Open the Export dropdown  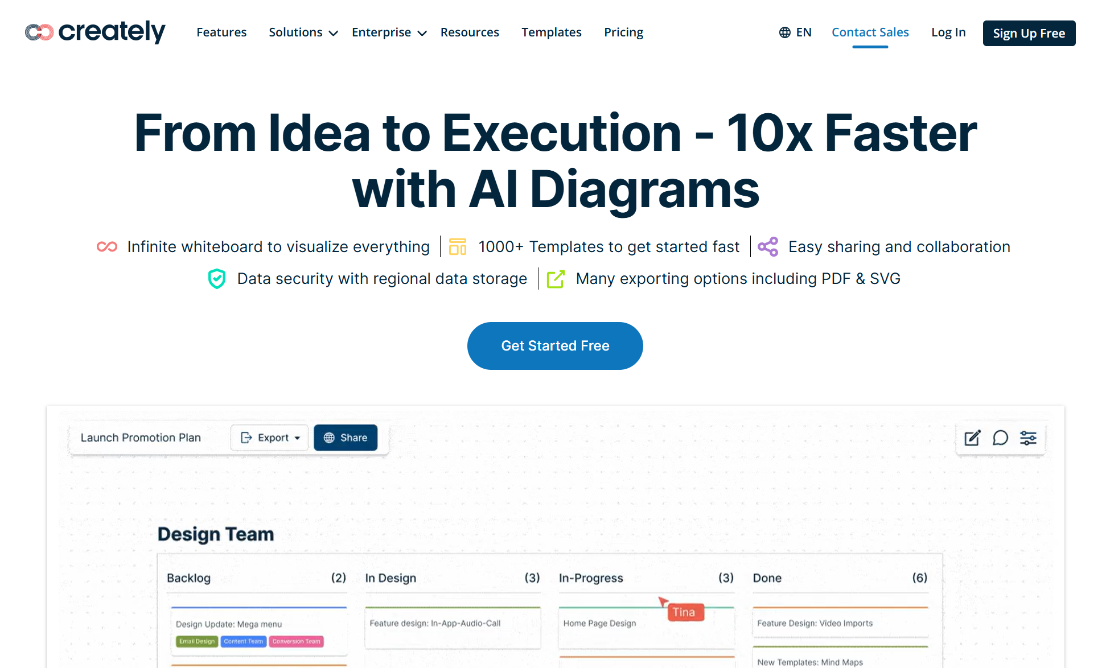[x=270, y=438]
